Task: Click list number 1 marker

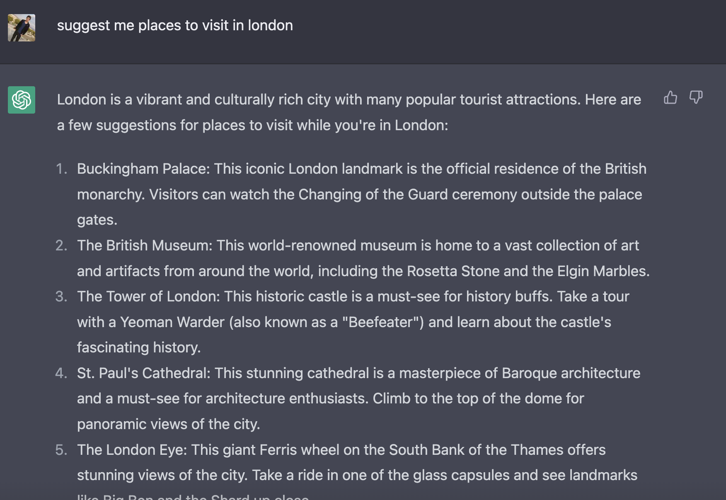Action: pos(61,169)
